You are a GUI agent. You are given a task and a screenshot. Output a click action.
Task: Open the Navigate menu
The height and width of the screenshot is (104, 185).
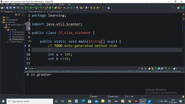(32, 4)
